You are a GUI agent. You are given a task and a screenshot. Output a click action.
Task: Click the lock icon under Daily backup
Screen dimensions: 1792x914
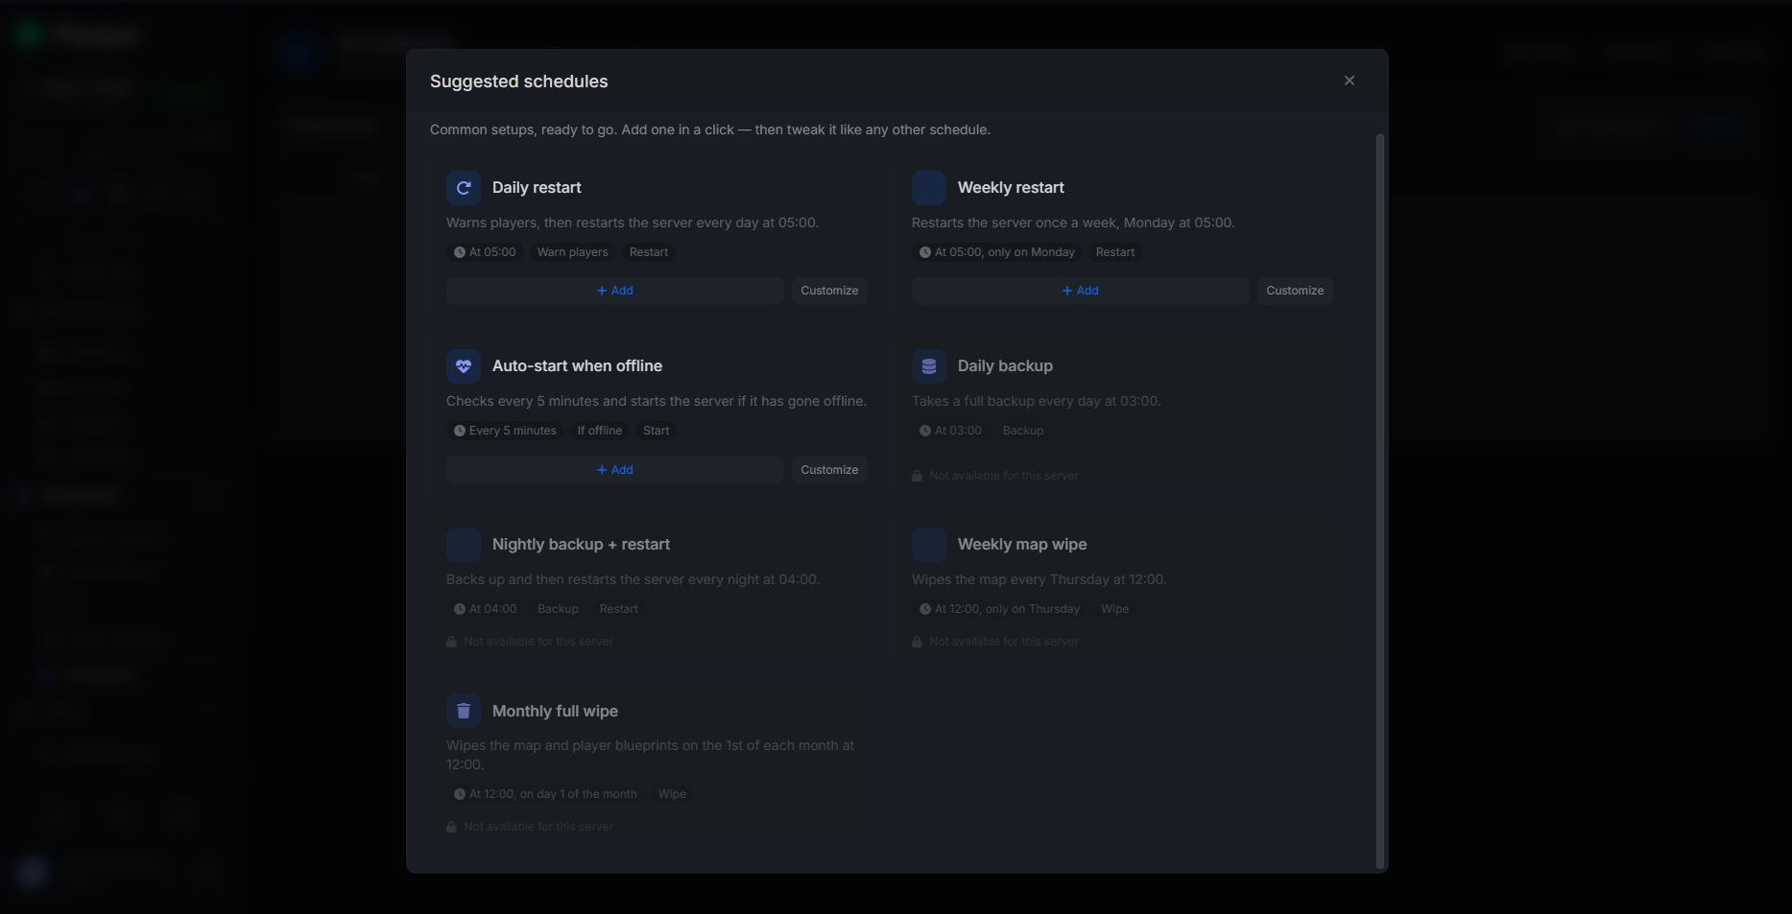point(917,476)
